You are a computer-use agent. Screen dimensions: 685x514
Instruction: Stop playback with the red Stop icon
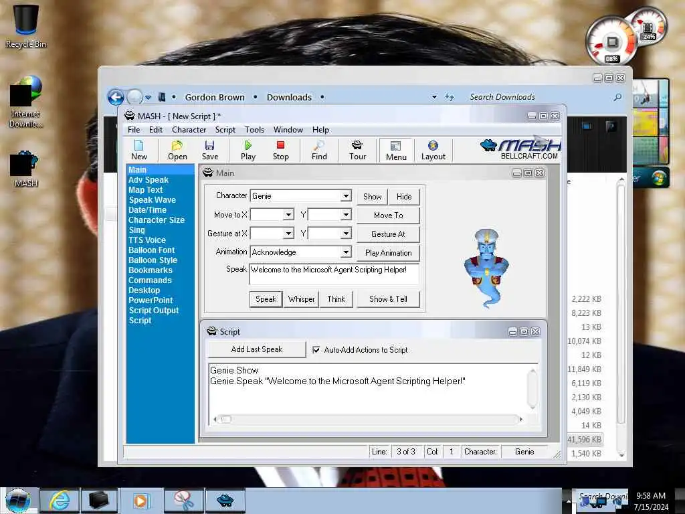(280, 150)
